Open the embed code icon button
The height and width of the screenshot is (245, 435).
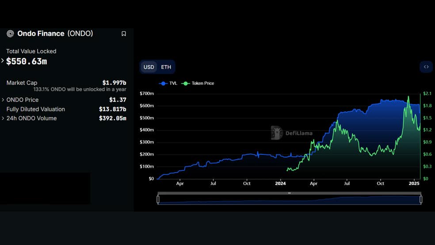(x=426, y=67)
